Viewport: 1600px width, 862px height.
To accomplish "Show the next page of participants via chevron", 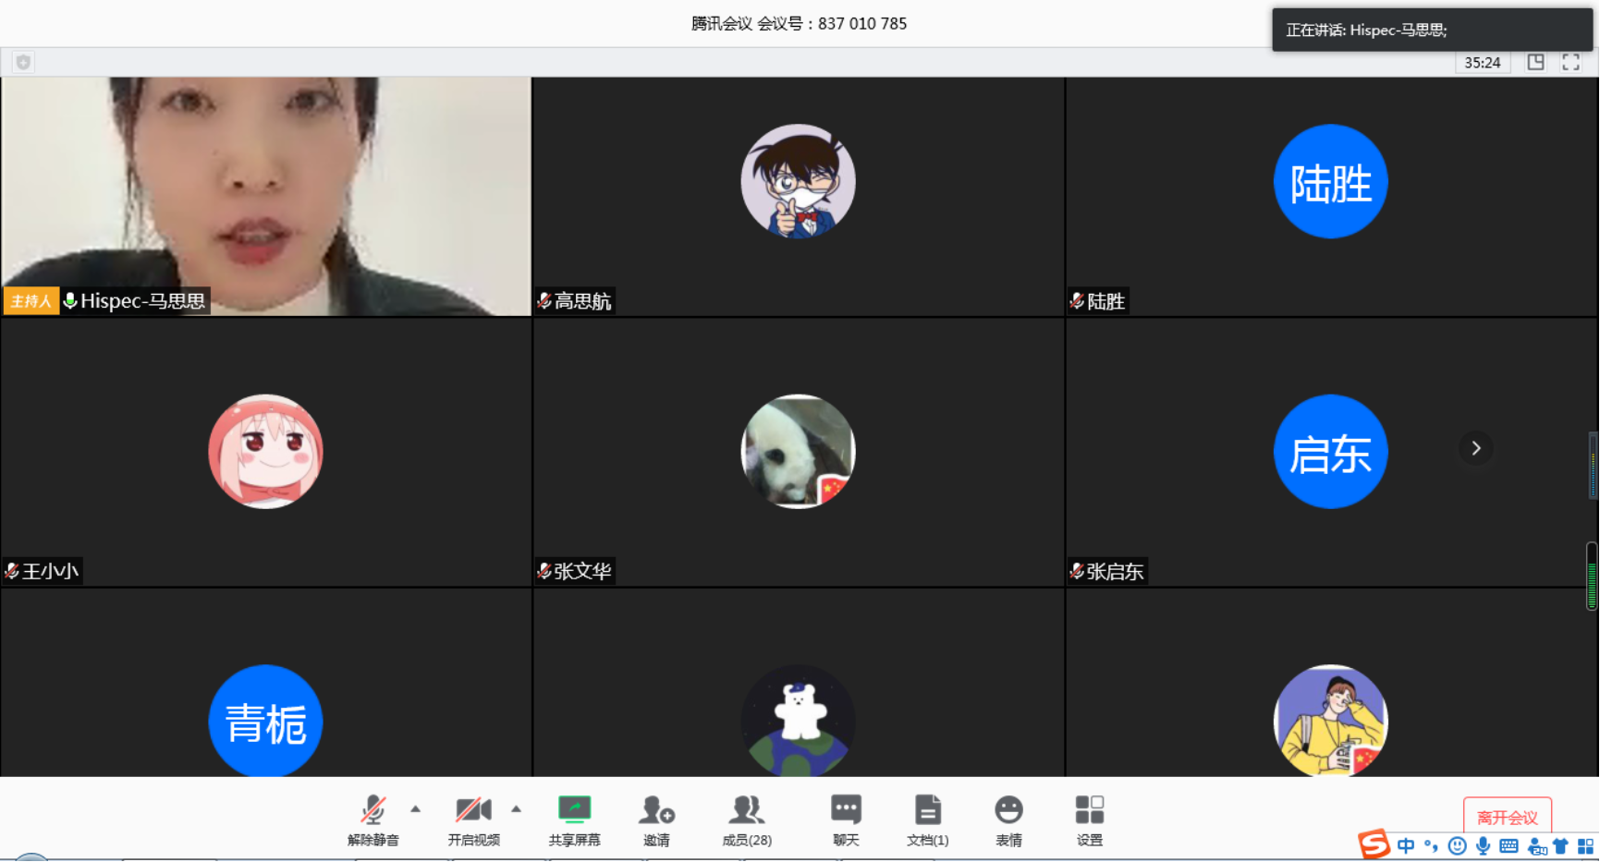I will coord(1476,448).
